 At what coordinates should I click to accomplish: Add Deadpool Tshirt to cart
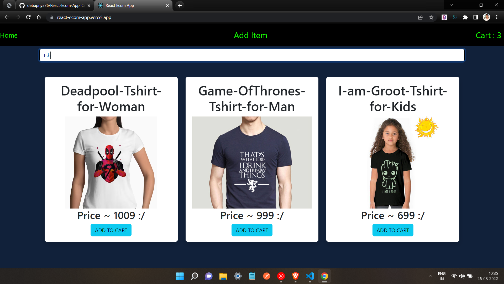(111, 230)
